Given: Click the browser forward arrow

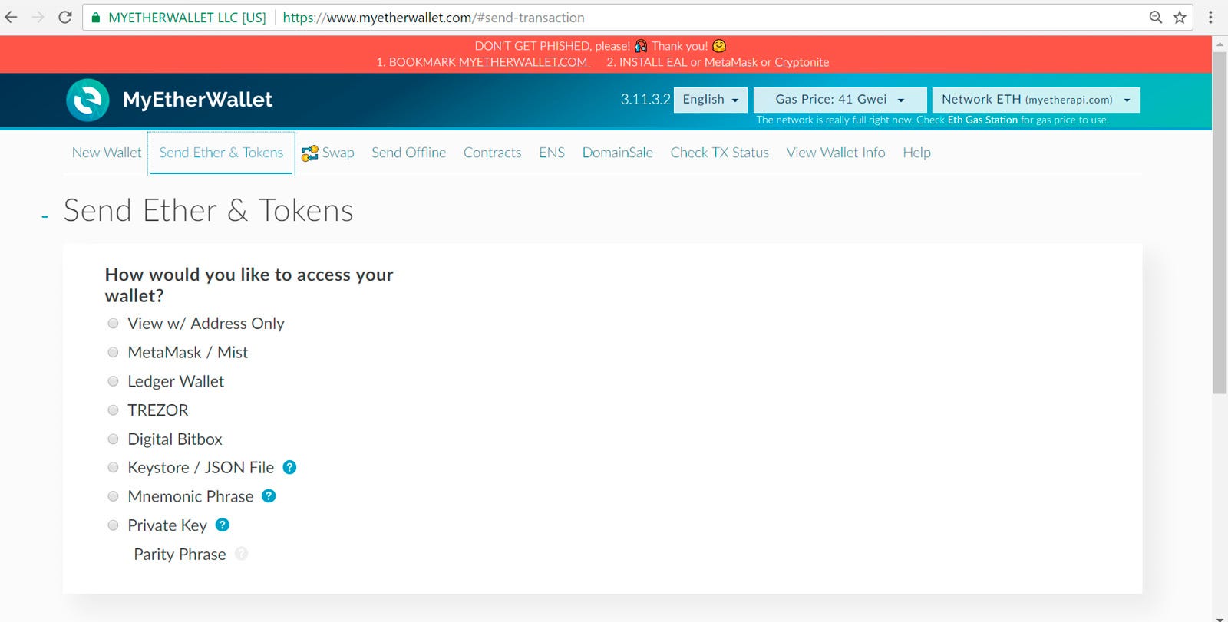Looking at the screenshot, I should tap(38, 17).
